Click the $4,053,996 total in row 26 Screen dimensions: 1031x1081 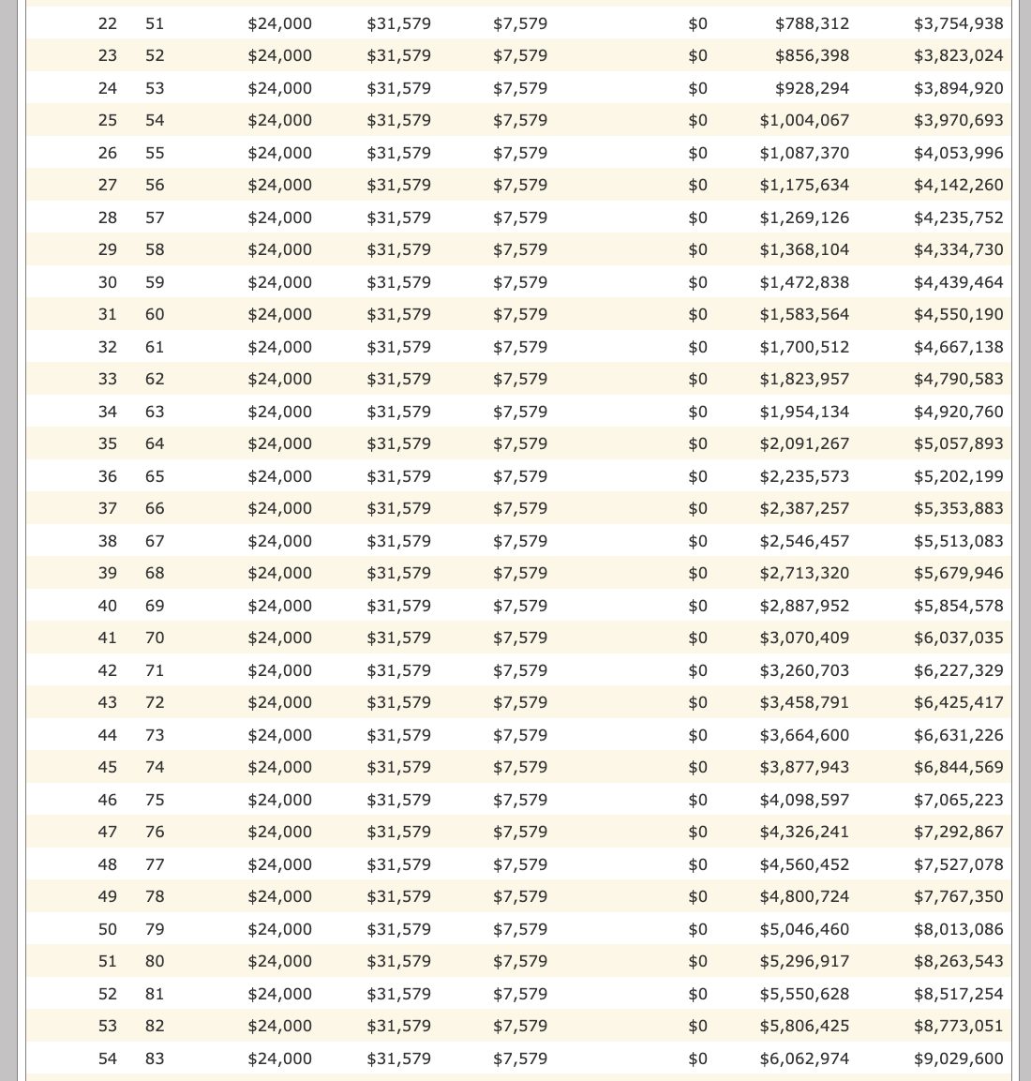click(959, 153)
